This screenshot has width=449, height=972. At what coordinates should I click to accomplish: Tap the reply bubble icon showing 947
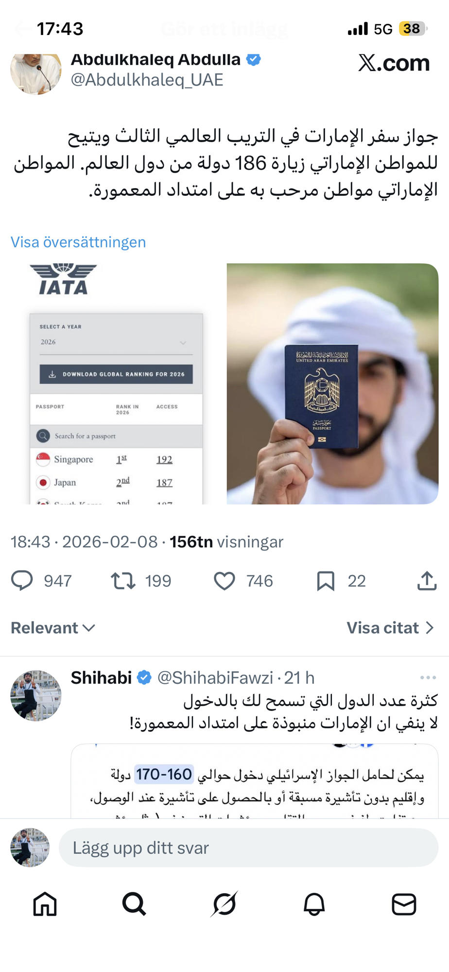[x=22, y=581]
